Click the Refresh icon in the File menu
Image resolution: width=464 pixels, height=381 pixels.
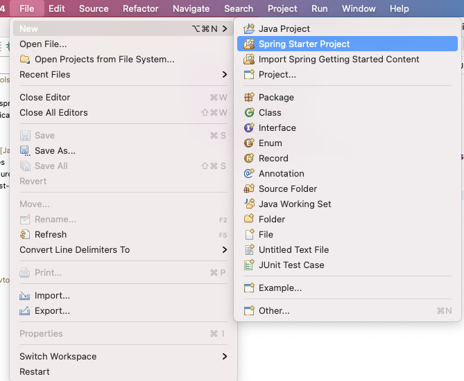click(x=25, y=234)
